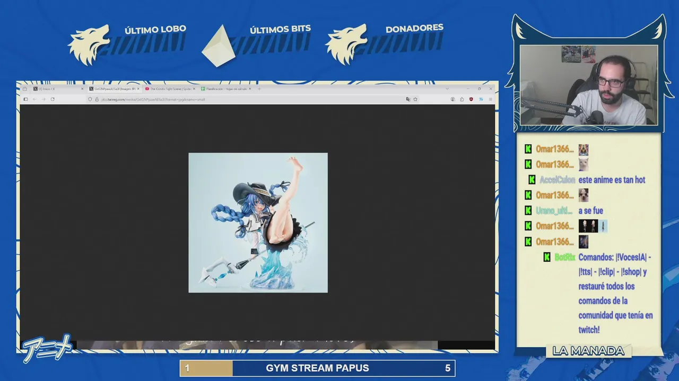The image size is (679, 381).
Task: Click the translate page icon in address bar
Action: 408,99
